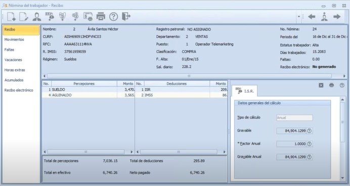Click the header info horizontal scrollbar

pyautogui.click(x=189, y=76)
